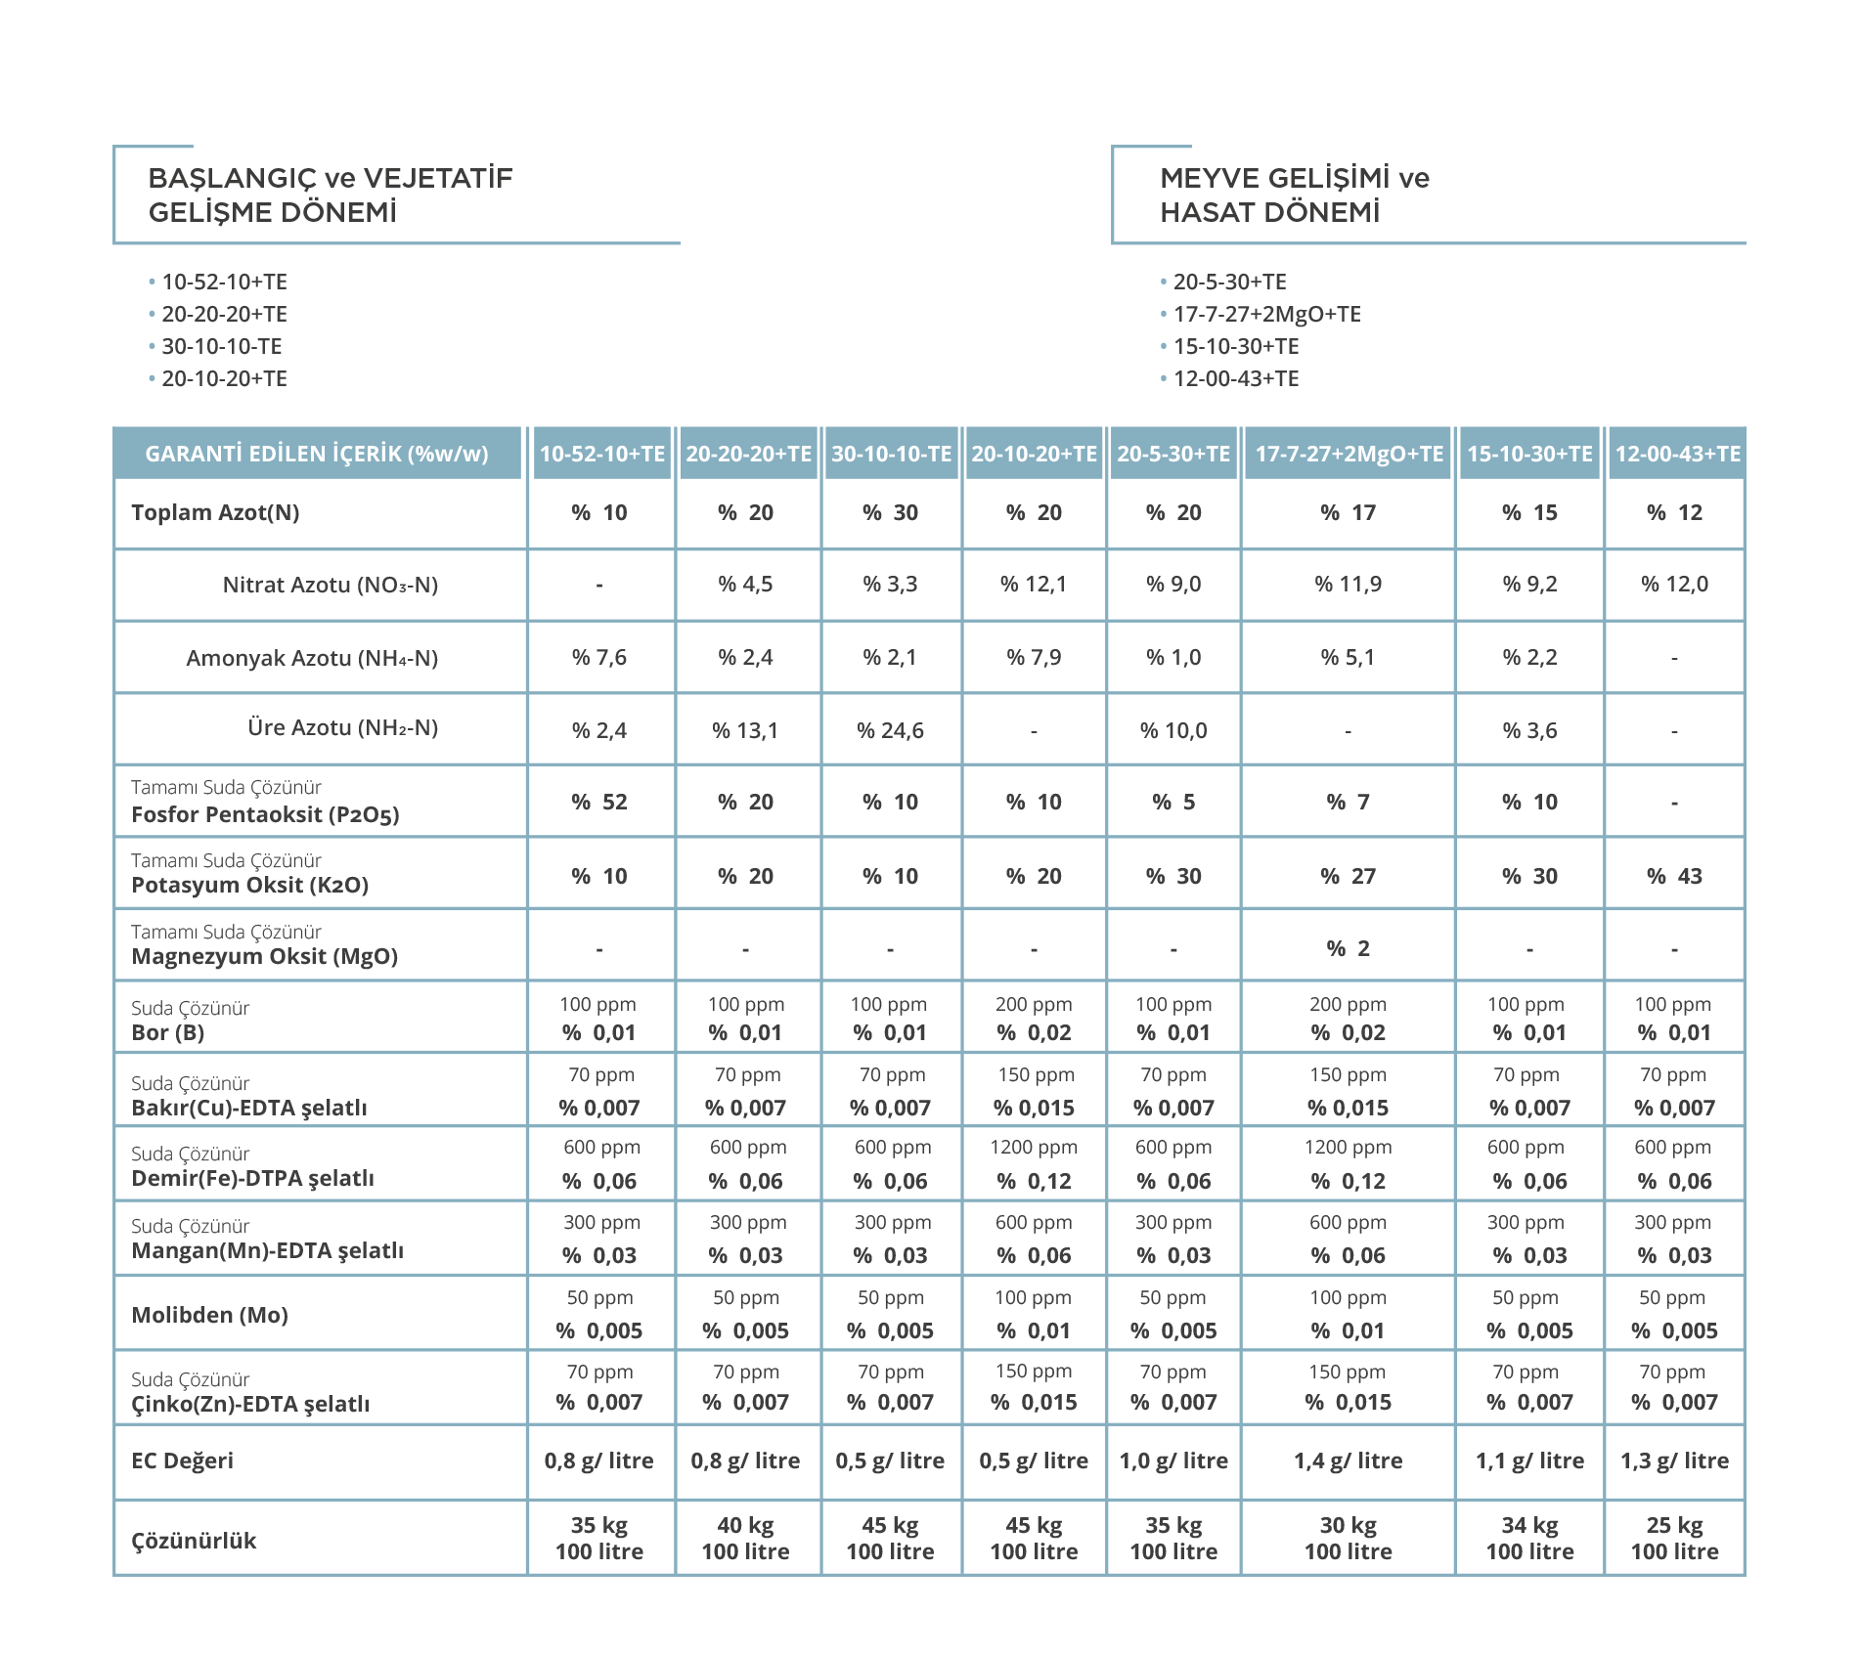Click the '1,1 g/ litre' EC value

coord(1529,1460)
